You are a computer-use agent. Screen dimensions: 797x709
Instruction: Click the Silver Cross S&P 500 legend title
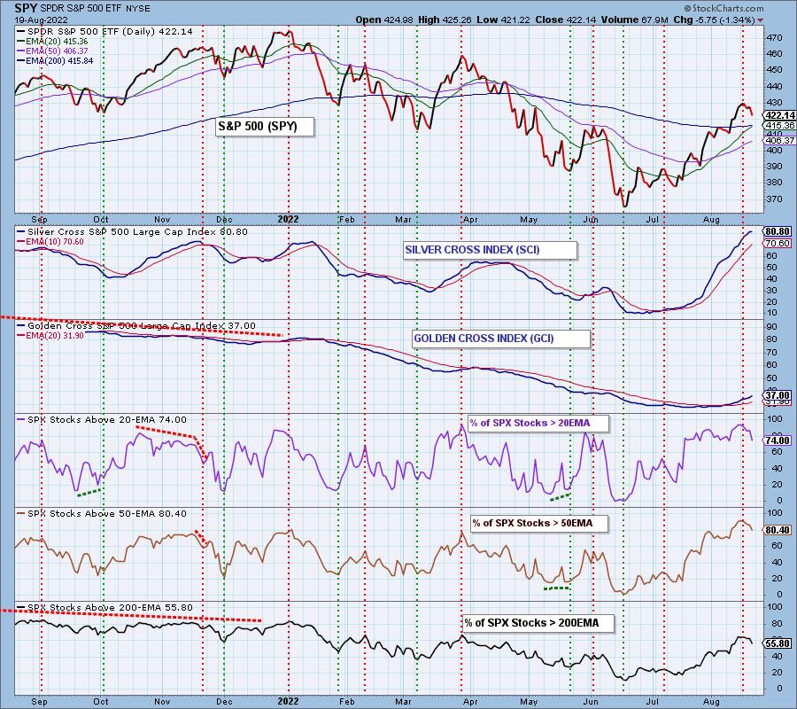132,232
